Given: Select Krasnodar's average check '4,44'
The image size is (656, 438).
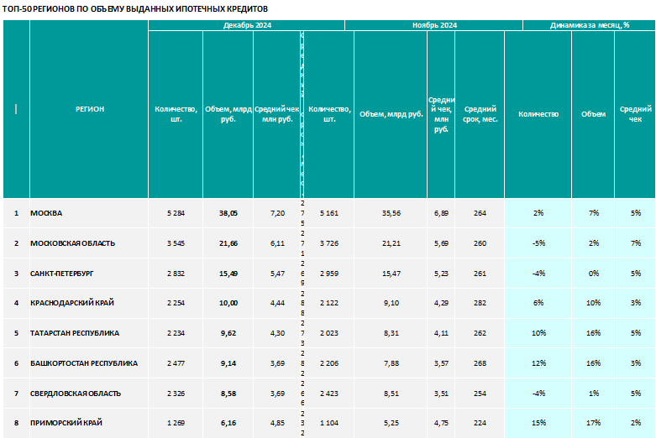Looking at the screenshot, I should 277,303.
